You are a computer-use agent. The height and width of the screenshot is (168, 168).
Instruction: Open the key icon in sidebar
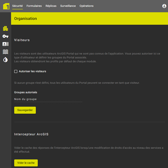[6, 36]
